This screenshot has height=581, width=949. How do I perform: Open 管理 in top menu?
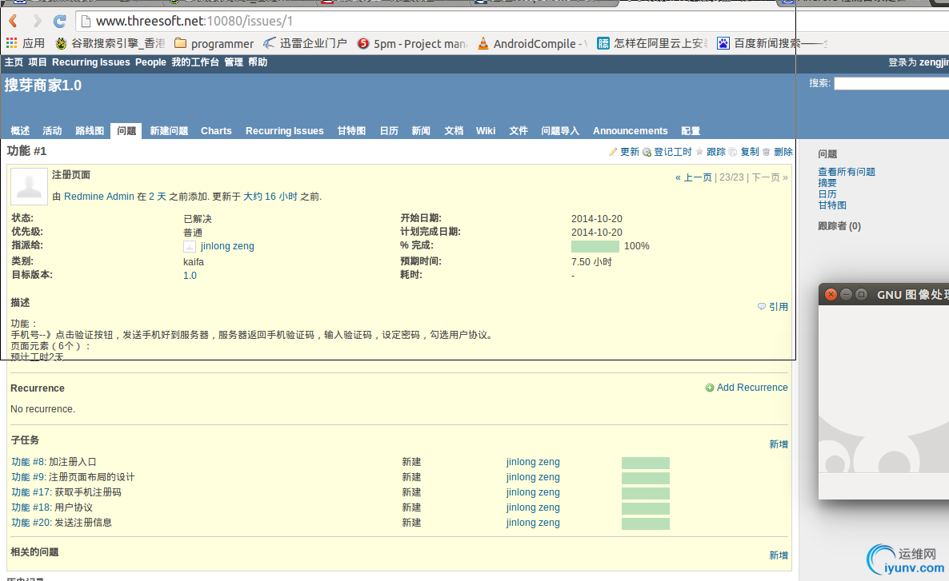(x=234, y=62)
